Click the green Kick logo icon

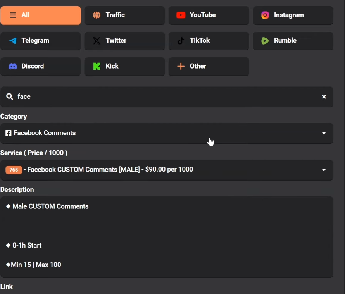(97, 66)
